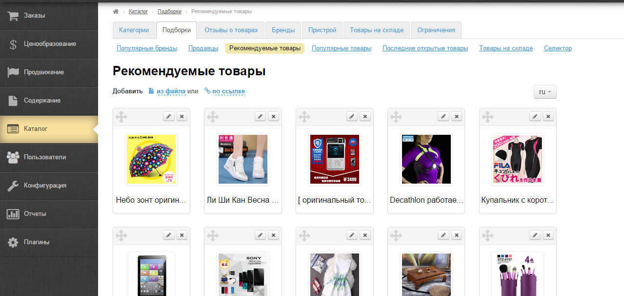Screen dimensions: 624x296
Task: Open the Пристрой tab
Action: [x=322, y=30]
